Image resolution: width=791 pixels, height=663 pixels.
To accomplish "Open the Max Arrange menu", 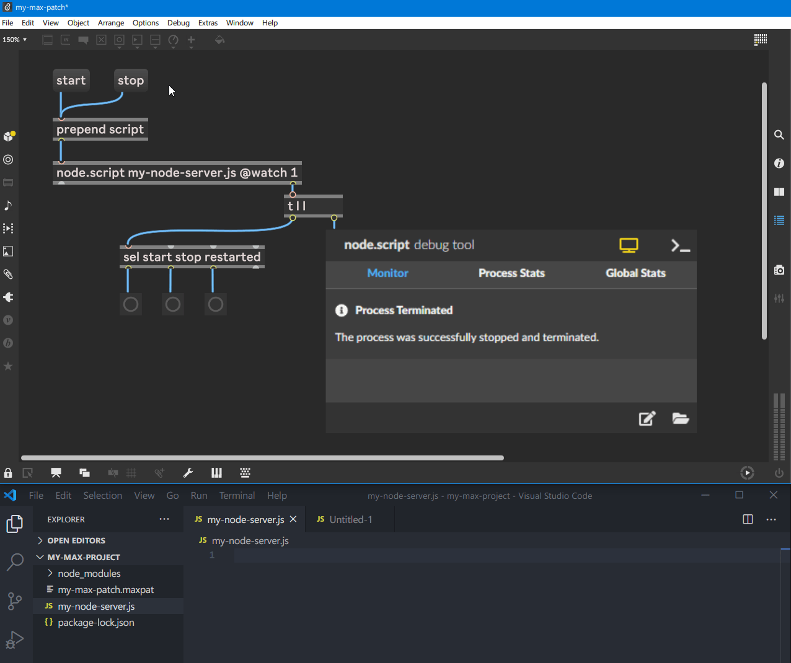I will (x=111, y=23).
